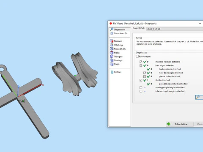Open the Noise Shells section
The width and height of the screenshot is (203, 152).
(x=120, y=49)
